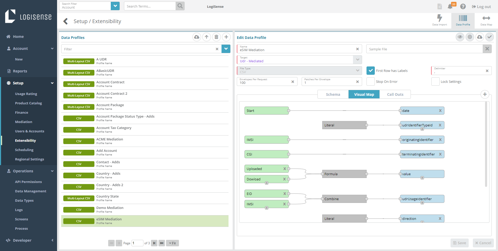Open Data Management in sidebar
Screen dimensions: 498x251
(31, 191)
